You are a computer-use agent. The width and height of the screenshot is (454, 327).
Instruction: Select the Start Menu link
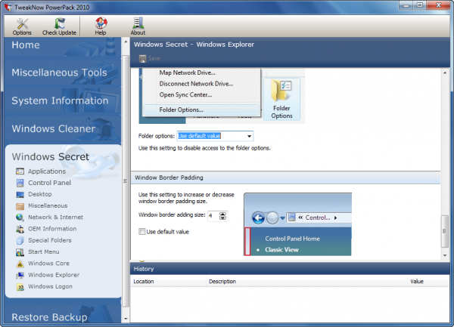(44, 252)
